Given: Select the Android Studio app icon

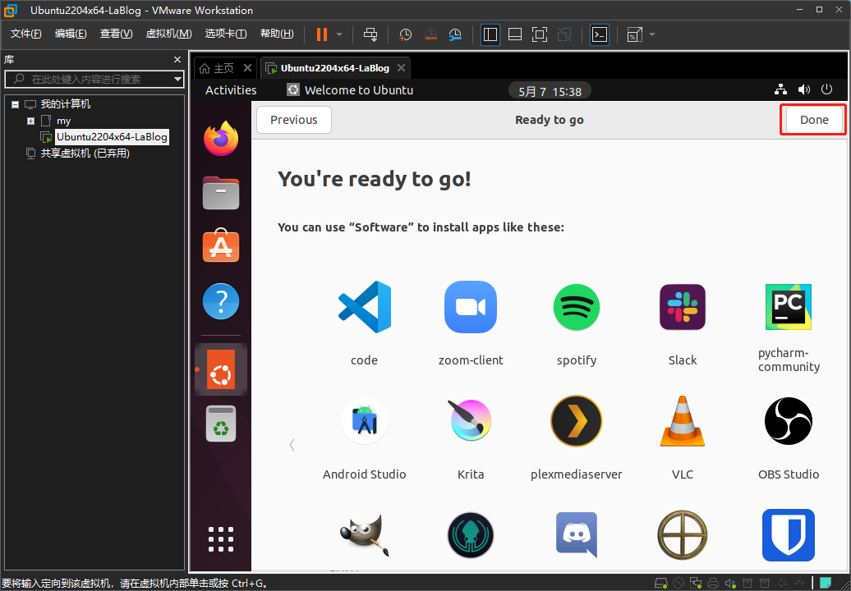Looking at the screenshot, I should (364, 421).
